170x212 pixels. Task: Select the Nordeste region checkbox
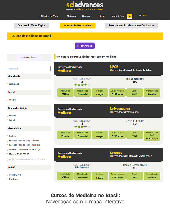pyautogui.click(x=7, y=179)
